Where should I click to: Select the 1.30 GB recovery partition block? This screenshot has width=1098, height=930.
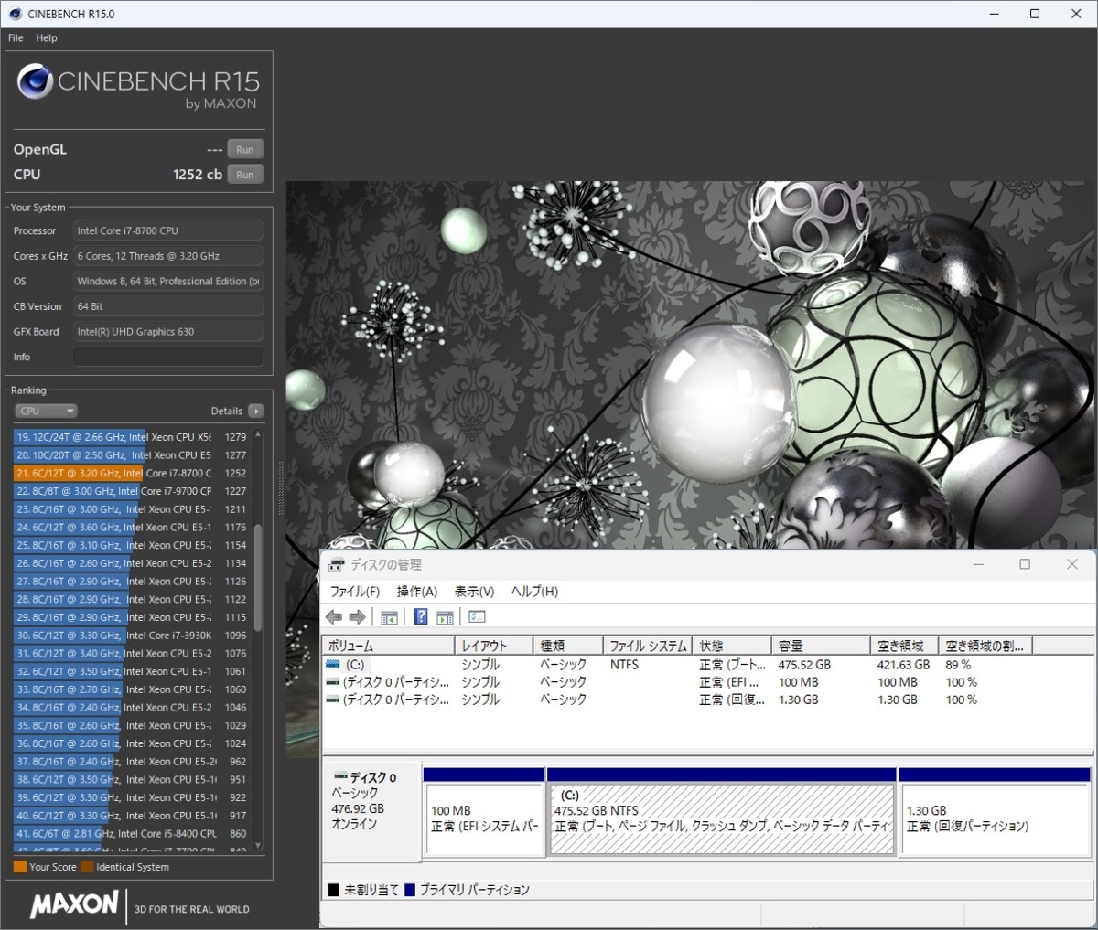pyautogui.click(x=995, y=811)
